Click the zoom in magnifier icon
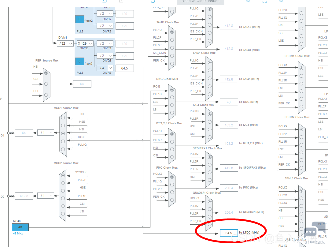Screen dimensions: 328x247 (248, 1)
